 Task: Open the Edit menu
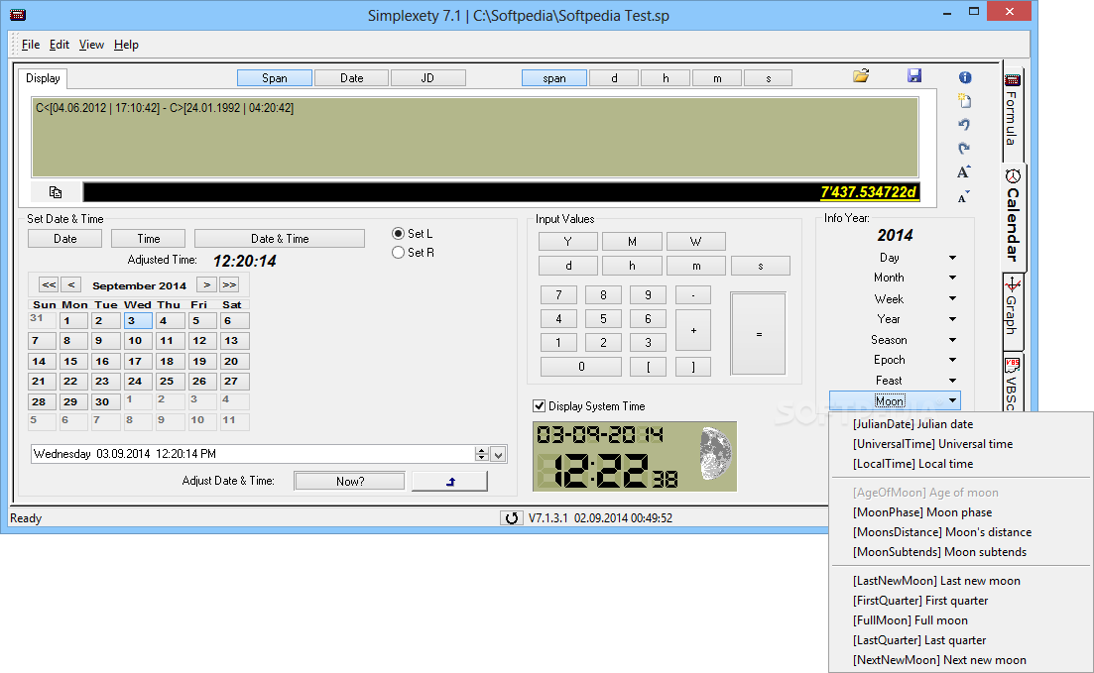pyautogui.click(x=60, y=45)
